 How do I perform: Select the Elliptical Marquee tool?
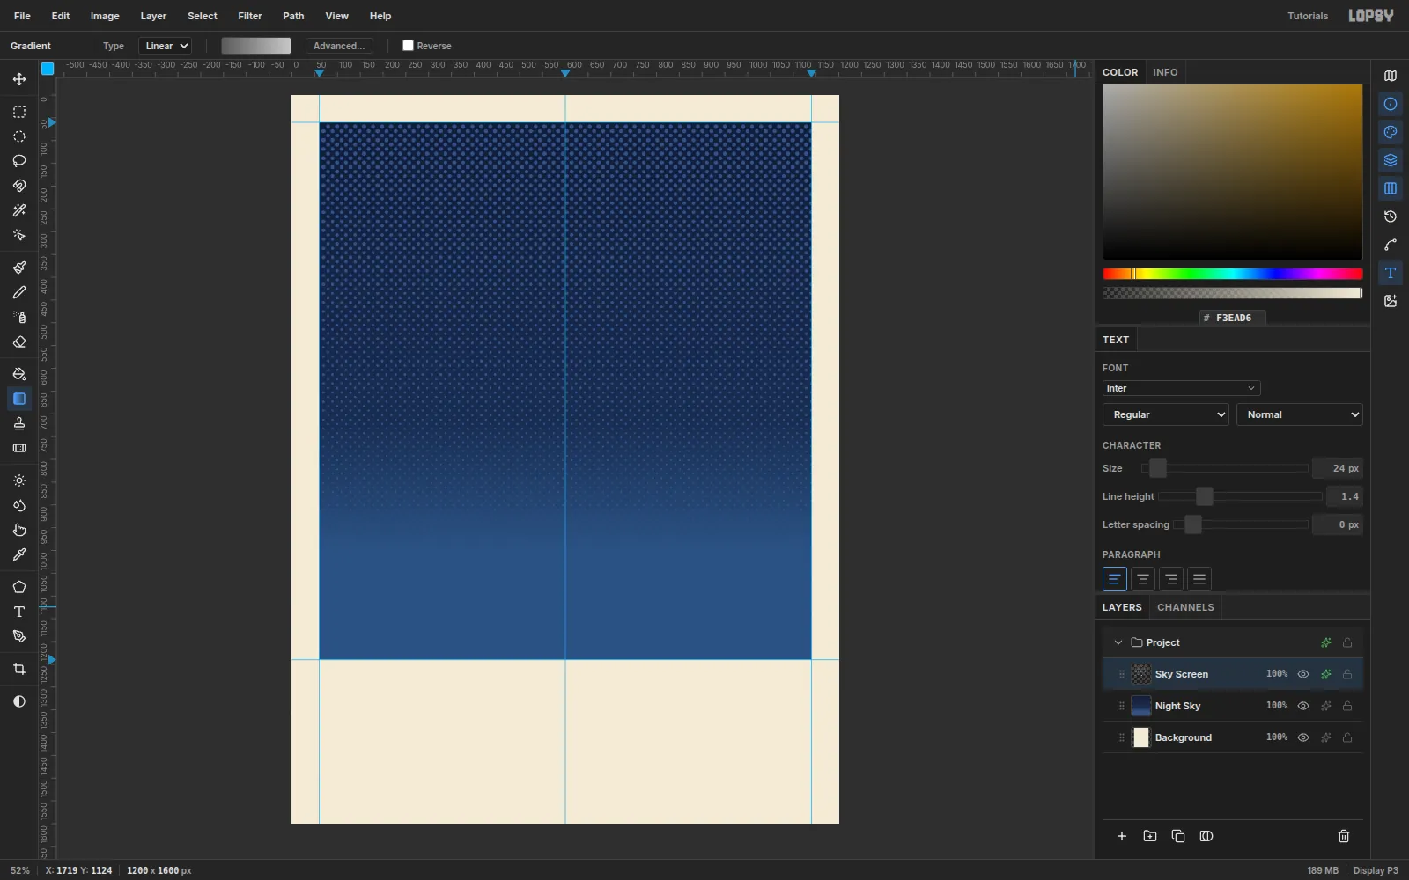tap(19, 136)
